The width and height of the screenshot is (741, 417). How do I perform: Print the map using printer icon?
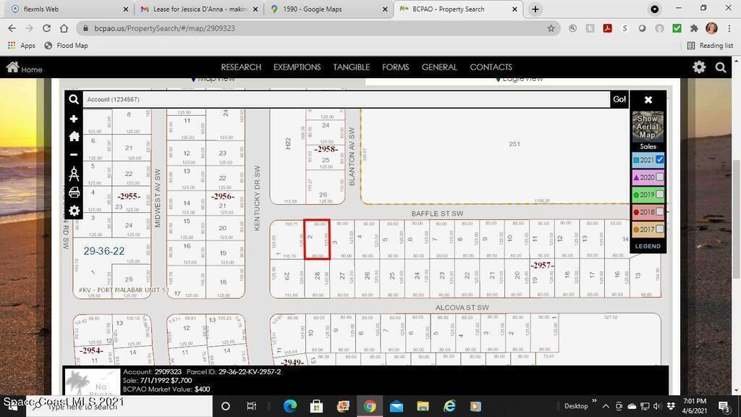click(x=73, y=193)
